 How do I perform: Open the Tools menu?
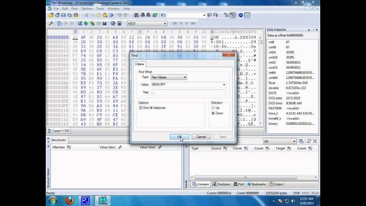(100, 9)
